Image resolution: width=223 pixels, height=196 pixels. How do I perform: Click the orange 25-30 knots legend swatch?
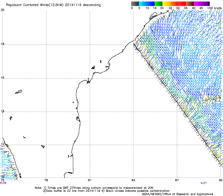click(x=174, y=4)
